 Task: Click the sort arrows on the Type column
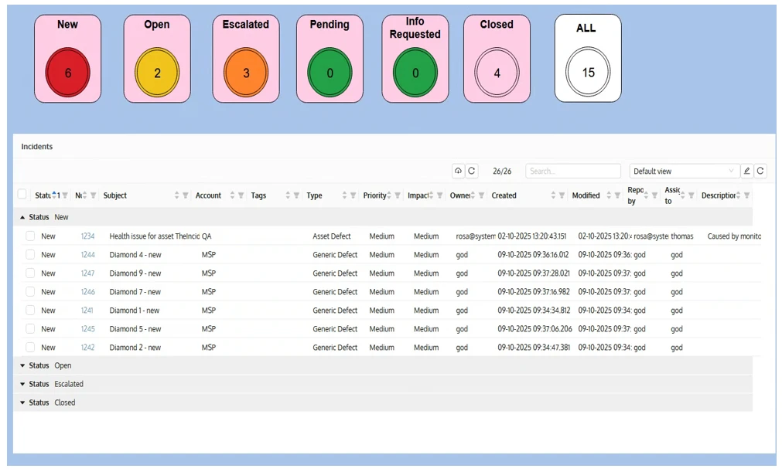click(344, 195)
